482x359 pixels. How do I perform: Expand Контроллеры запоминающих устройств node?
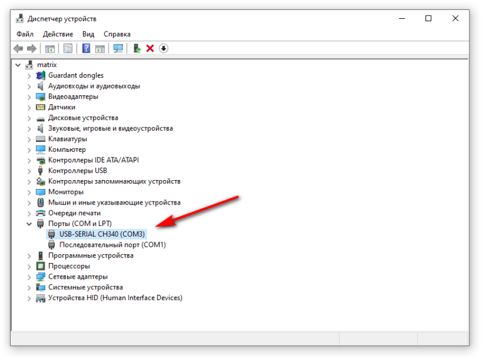point(29,181)
